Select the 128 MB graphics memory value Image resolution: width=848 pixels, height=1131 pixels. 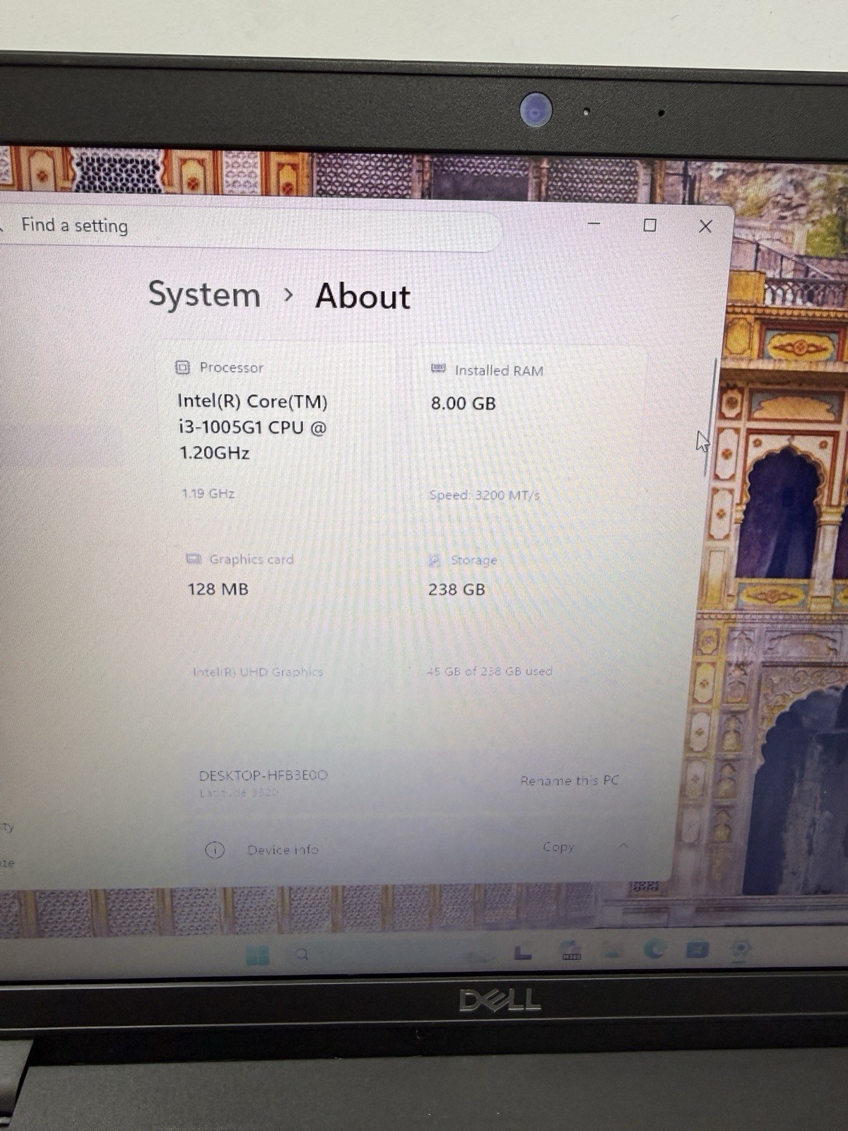pos(218,589)
